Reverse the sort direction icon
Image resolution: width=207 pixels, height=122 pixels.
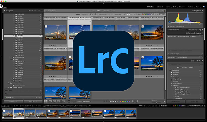point(74,101)
